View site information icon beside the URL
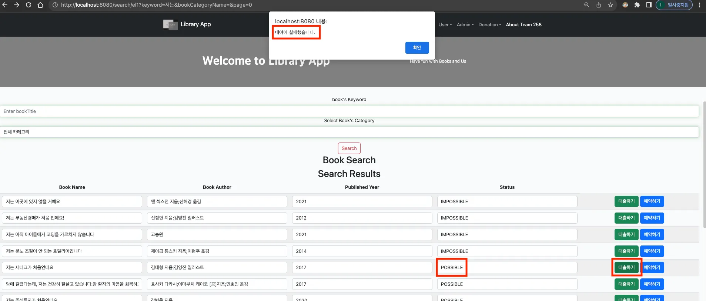Image resolution: width=706 pixels, height=301 pixels. (x=55, y=5)
